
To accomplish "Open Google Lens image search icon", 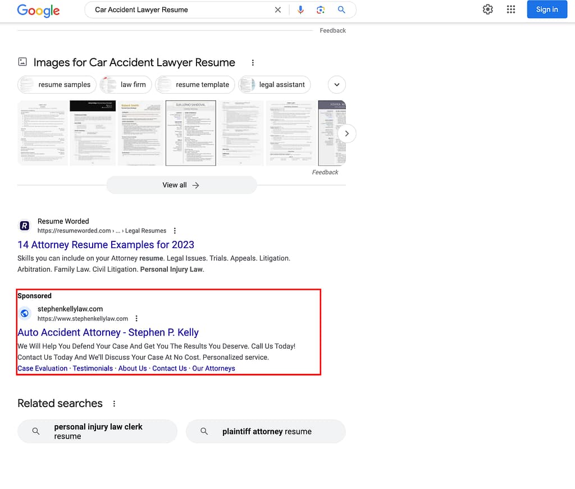I will click(321, 10).
